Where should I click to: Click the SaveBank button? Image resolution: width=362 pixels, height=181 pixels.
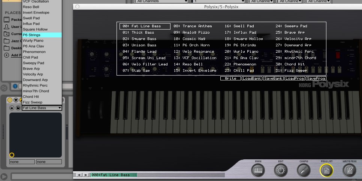pyautogui.click(x=273, y=79)
